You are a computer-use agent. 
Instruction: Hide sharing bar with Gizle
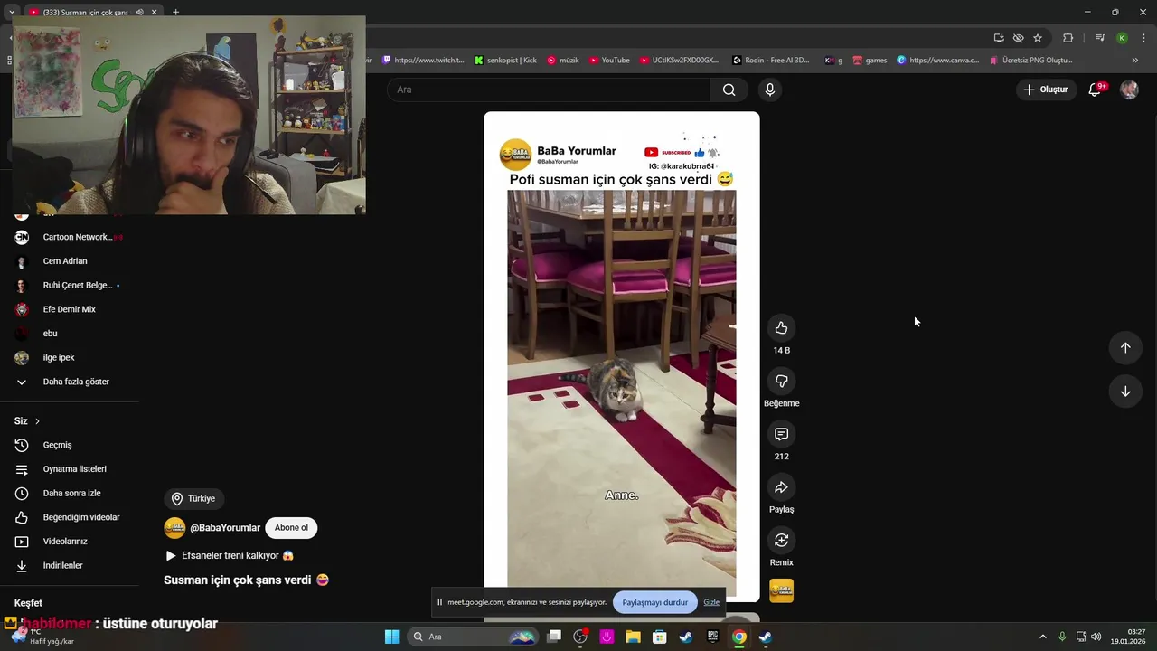711,602
